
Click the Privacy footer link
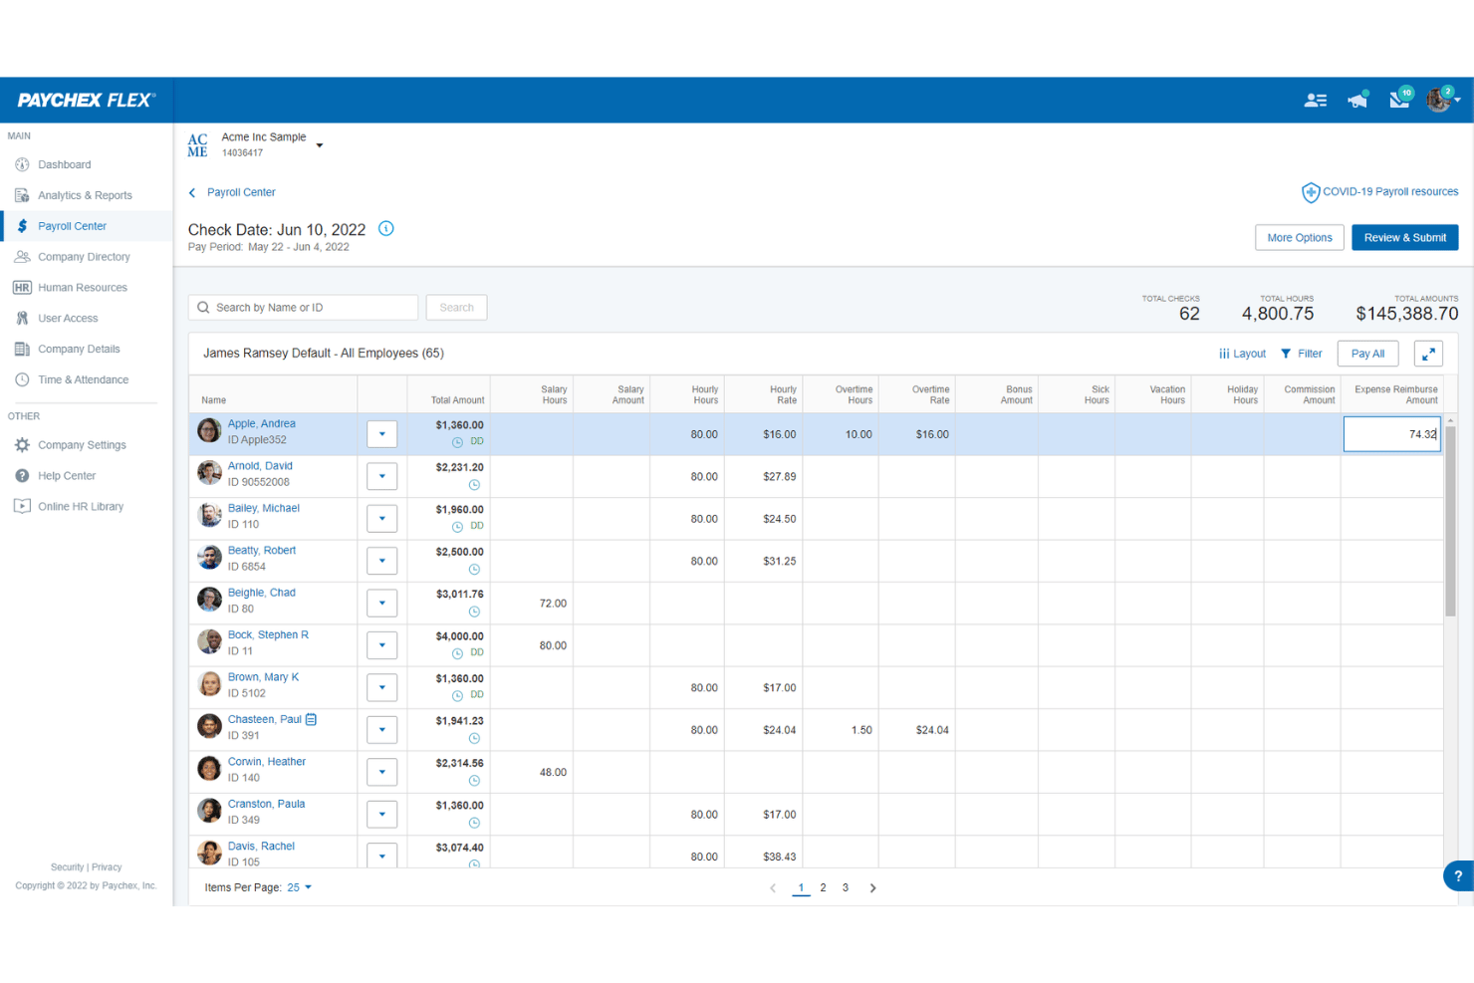[107, 867]
